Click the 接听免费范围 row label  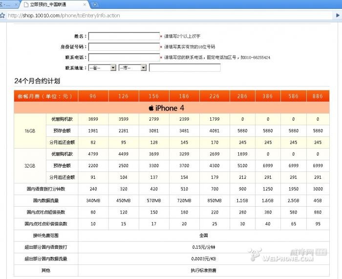46,236
